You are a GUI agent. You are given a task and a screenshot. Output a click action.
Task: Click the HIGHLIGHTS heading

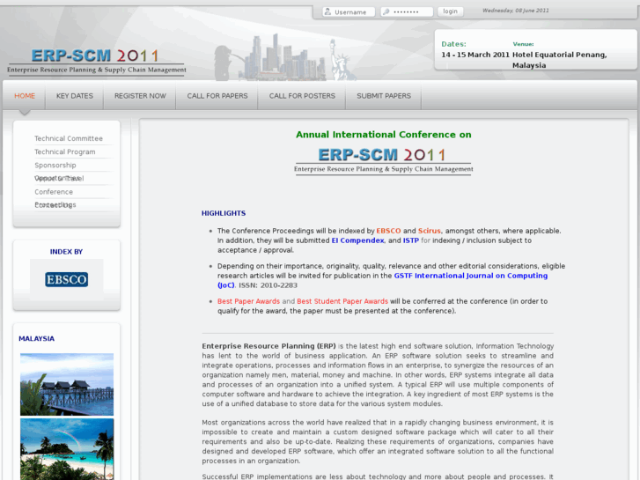[224, 213]
